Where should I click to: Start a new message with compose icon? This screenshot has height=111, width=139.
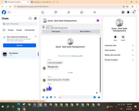tap(35, 18)
